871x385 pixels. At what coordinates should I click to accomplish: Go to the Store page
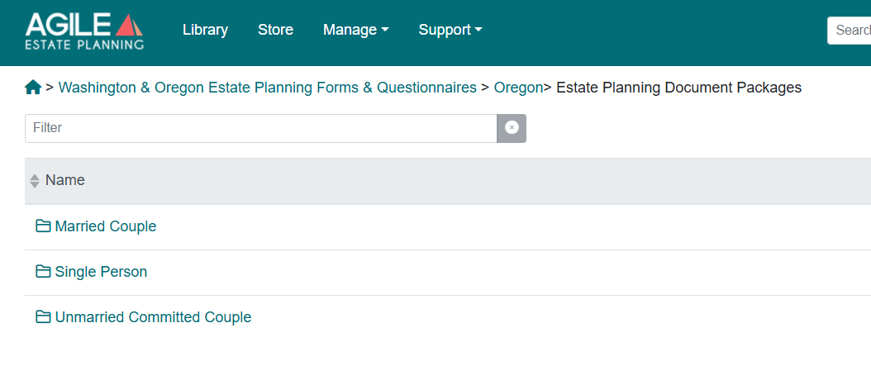pyautogui.click(x=275, y=30)
